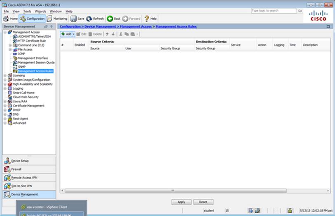Select SNMP in the management tree
Screen dimensions: 335x216
coord(21,67)
